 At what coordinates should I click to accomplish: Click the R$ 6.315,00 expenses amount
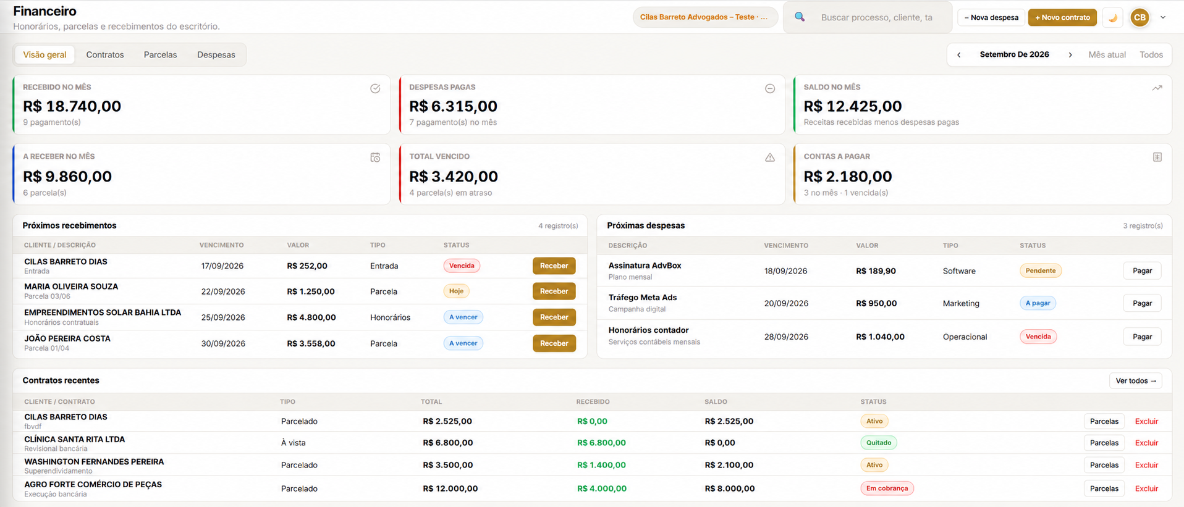coord(453,106)
